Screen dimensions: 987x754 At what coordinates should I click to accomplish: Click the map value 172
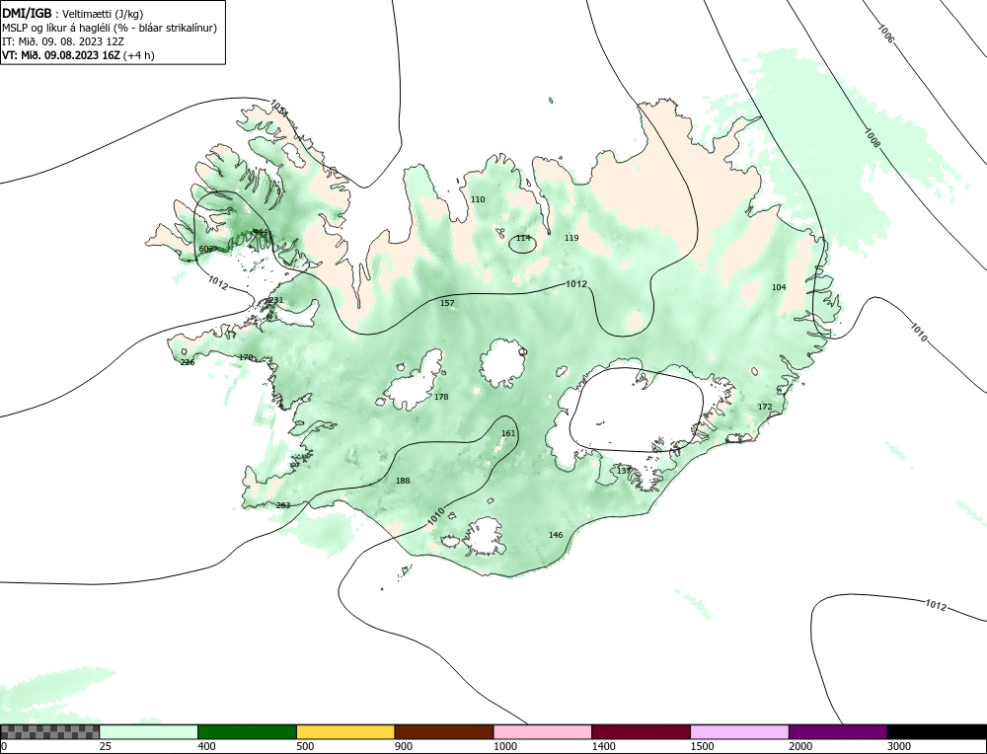(764, 407)
